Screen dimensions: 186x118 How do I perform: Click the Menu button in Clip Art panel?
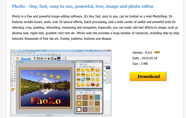pos(85,64)
